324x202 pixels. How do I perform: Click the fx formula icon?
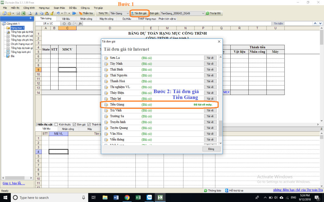pos(80,24)
